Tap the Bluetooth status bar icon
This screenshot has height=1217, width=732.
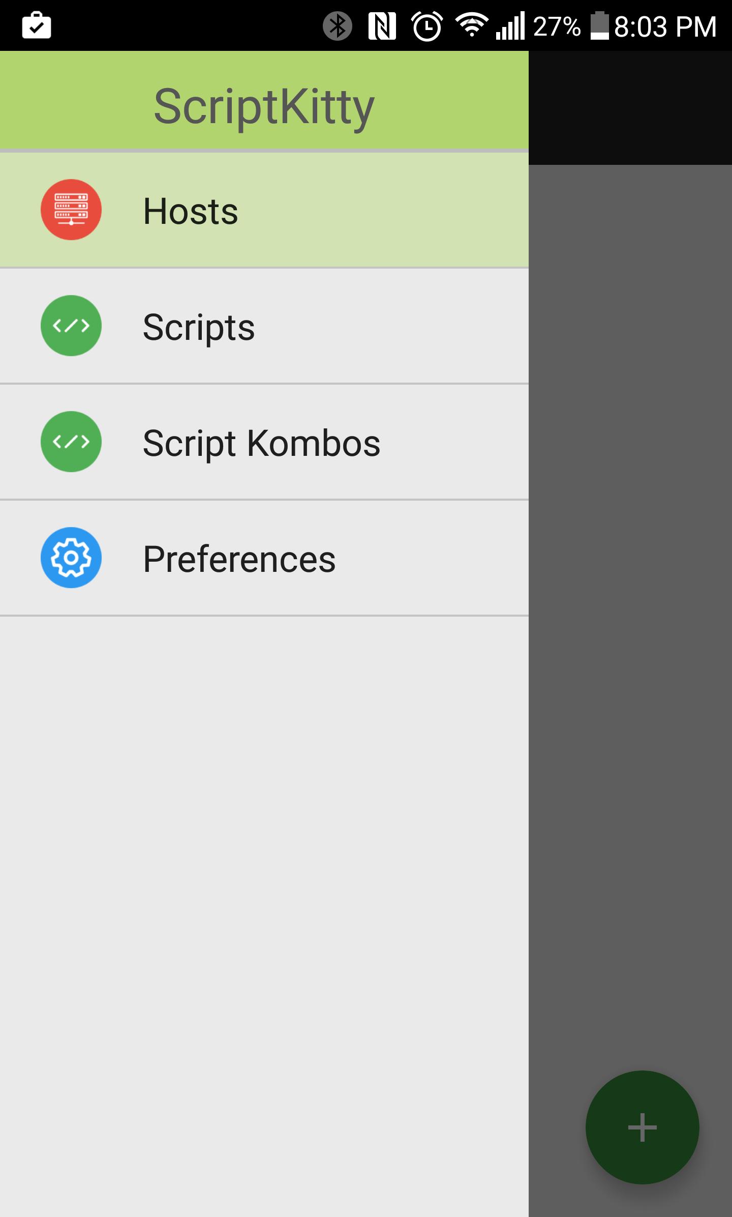(x=338, y=26)
